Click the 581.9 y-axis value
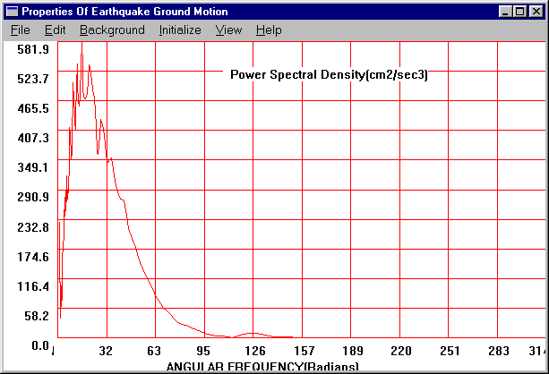Viewport: 549px width, 374px height. [32, 49]
